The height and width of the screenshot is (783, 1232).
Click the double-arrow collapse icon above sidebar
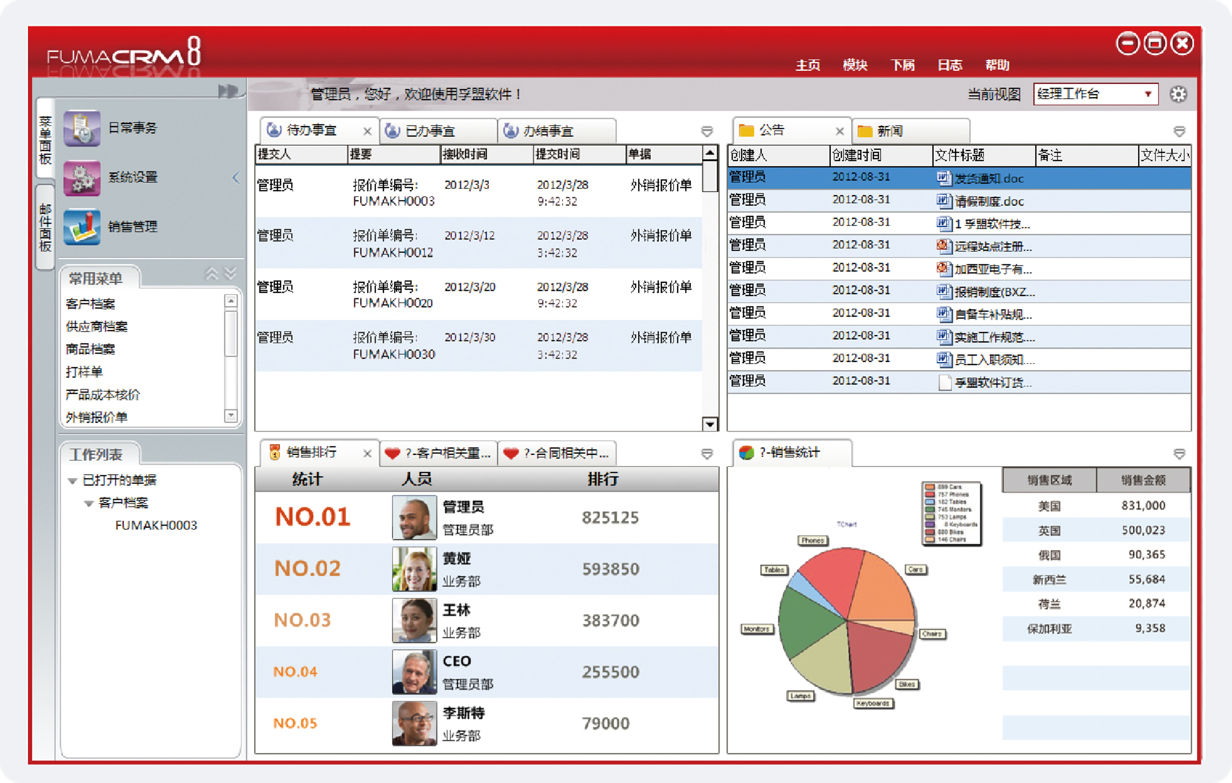tap(227, 90)
